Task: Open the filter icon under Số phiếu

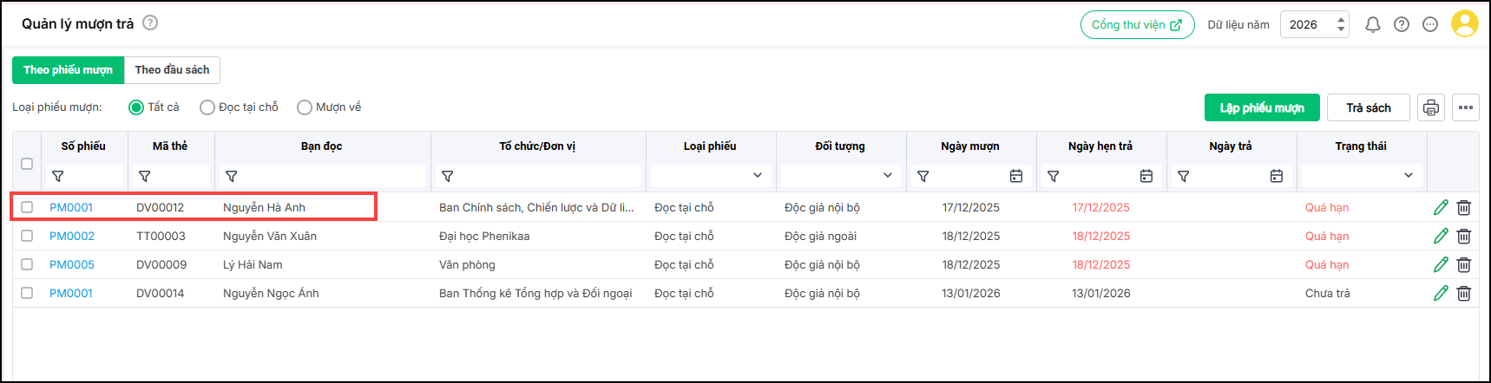Action: coord(58,176)
